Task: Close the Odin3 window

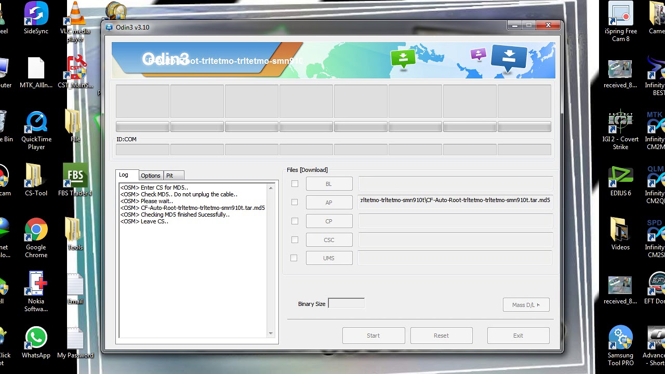Action: (x=548, y=25)
